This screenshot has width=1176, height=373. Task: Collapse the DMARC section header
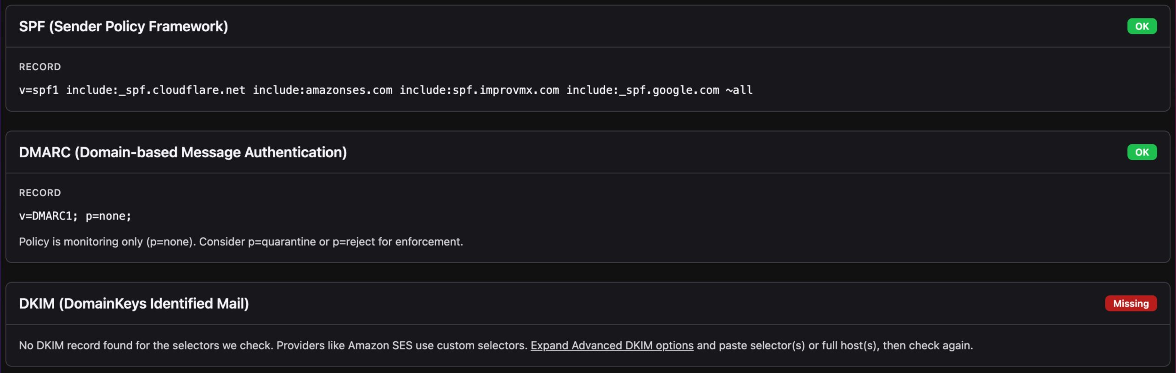pos(183,152)
